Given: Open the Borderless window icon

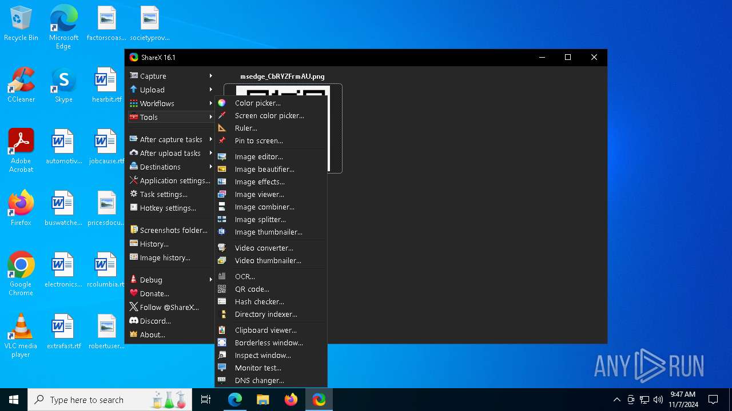Looking at the screenshot, I should point(222,342).
